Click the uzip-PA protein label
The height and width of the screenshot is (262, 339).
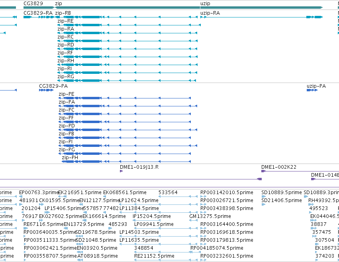pos(316,86)
